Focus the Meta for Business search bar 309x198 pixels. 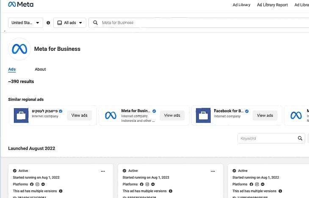(199, 23)
